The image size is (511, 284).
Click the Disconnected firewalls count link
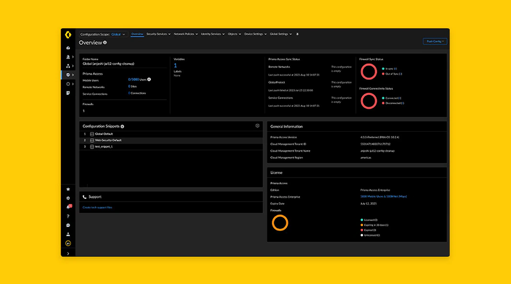(x=403, y=103)
